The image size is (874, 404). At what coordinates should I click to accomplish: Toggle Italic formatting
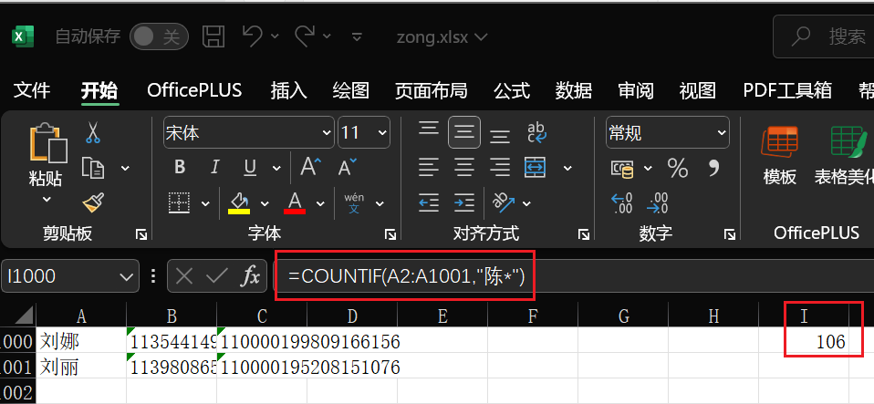click(x=215, y=168)
